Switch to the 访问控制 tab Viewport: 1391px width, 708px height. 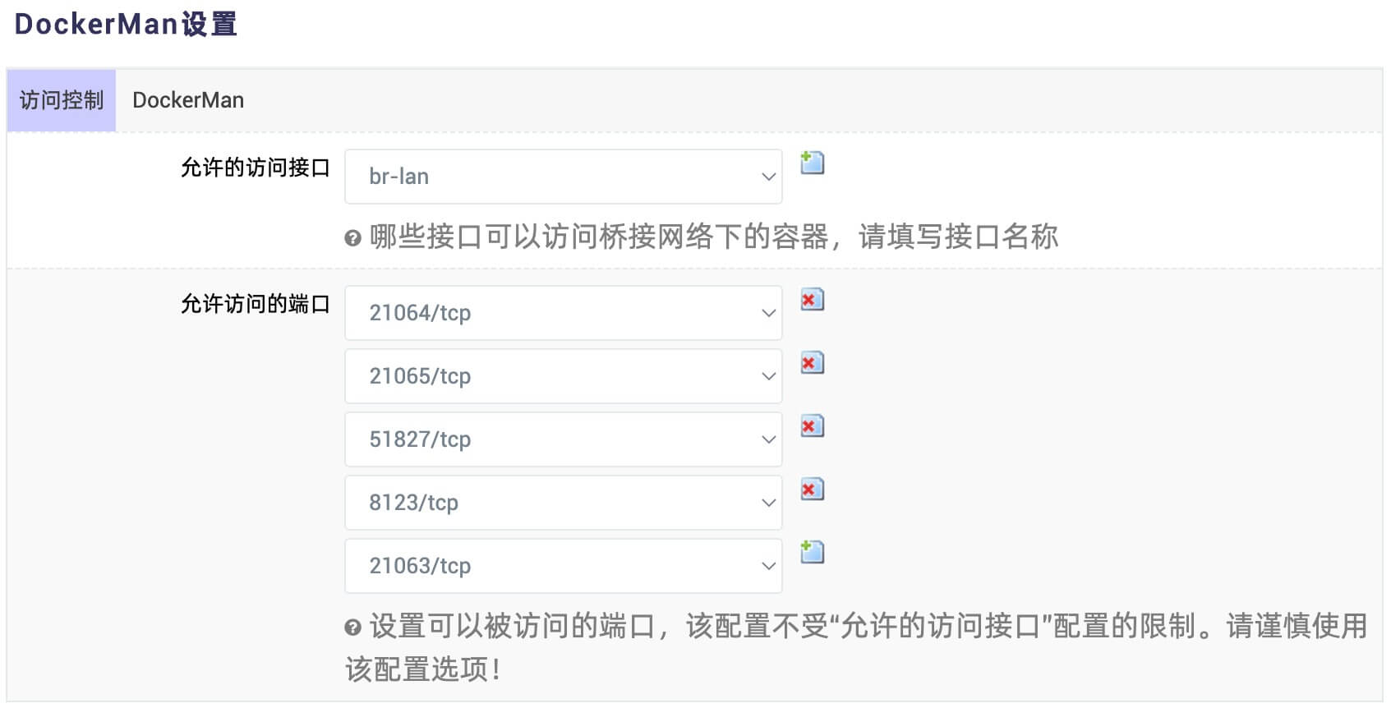62,100
